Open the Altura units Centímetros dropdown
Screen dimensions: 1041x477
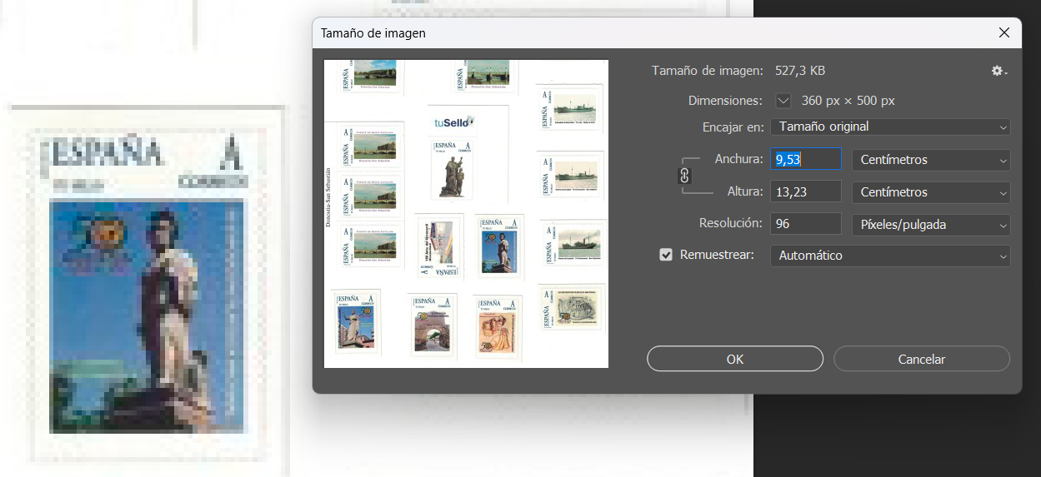tap(930, 192)
